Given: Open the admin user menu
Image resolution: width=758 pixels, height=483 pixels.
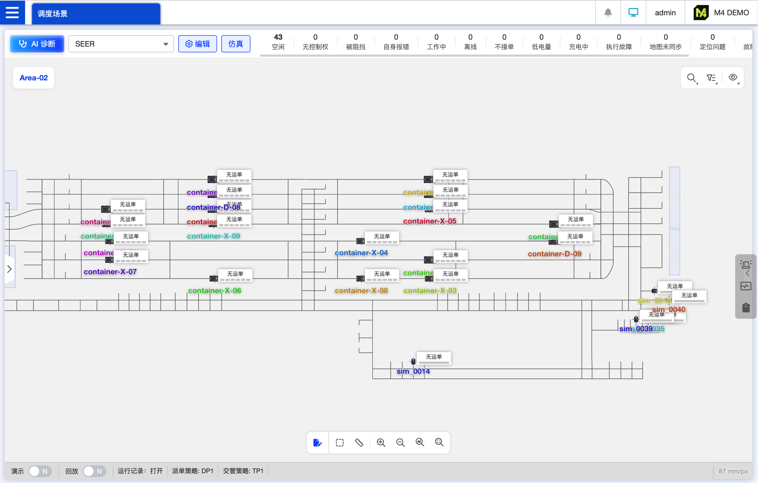Looking at the screenshot, I should pos(665,13).
